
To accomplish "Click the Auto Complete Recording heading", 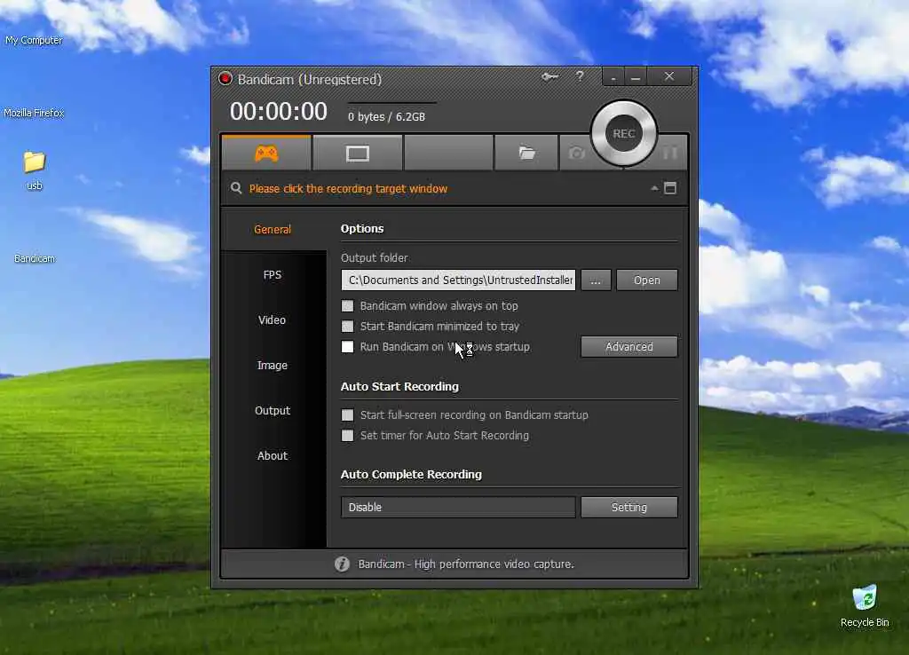I will point(411,474).
